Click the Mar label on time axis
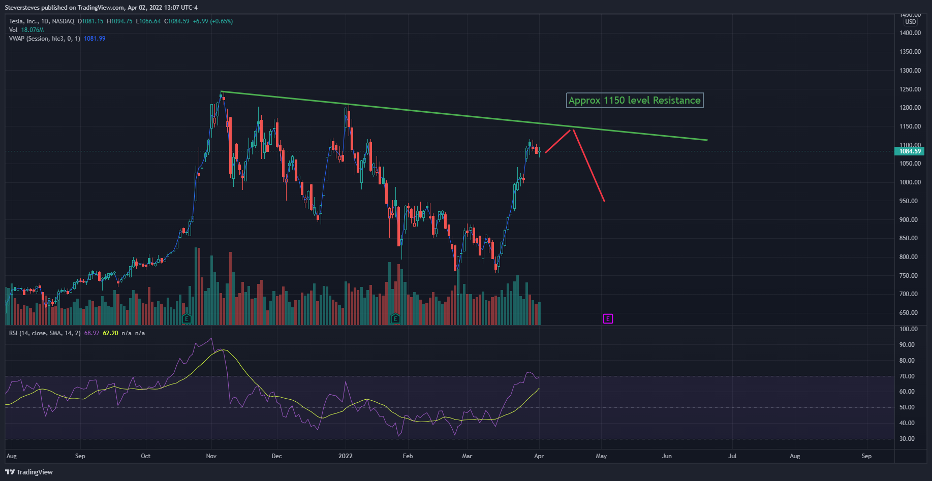The image size is (932, 481). coord(467,456)
